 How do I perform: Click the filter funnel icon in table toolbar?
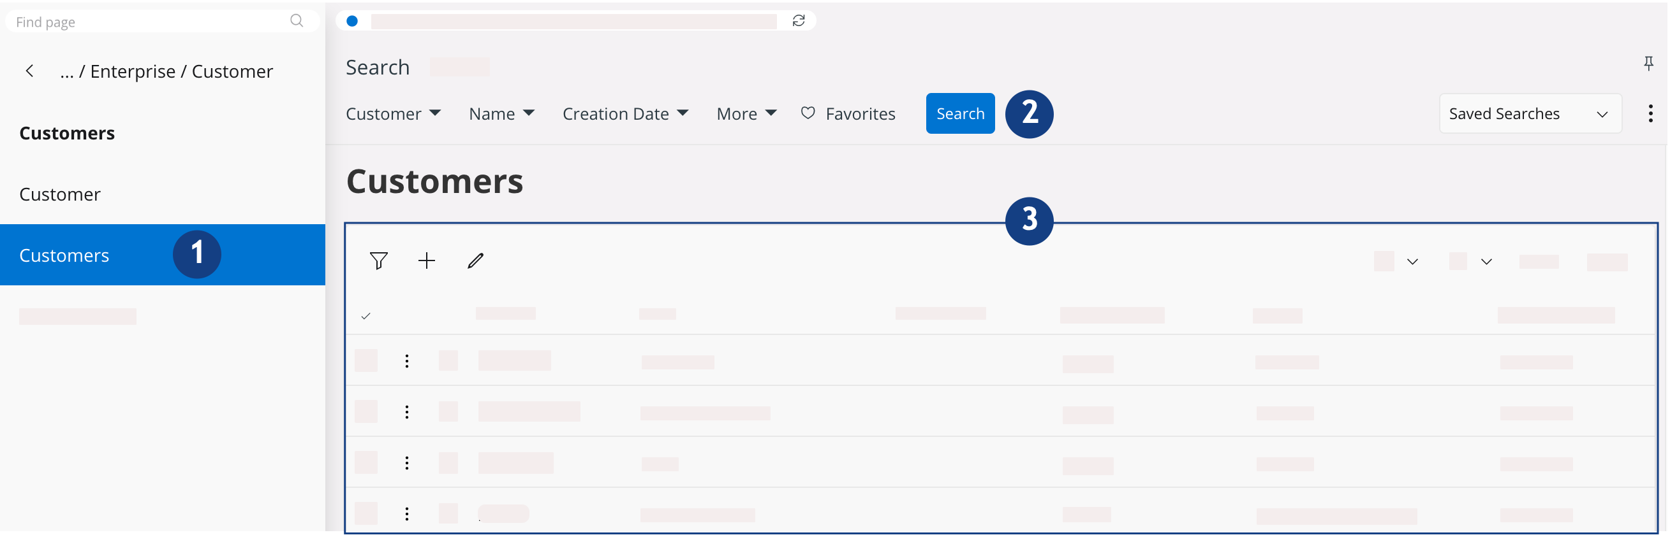tap(379, 260)
